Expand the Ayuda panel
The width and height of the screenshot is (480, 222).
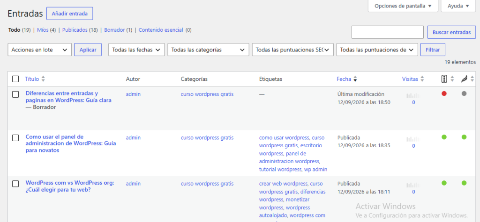458,6
